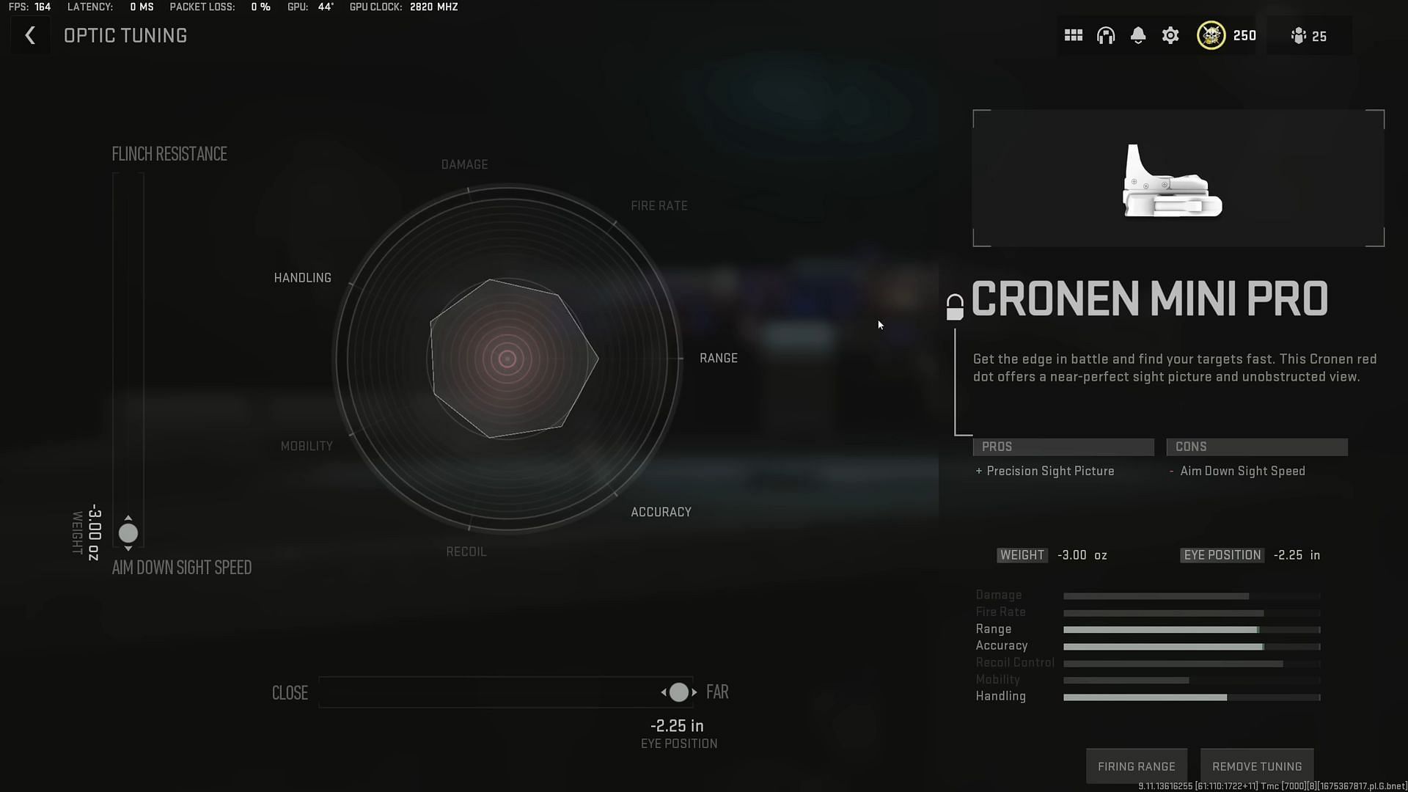Viewport: 1408px width, 792px height.
Task: Click the back arrow to exit tuning
Action: click(x=29, y=34)
